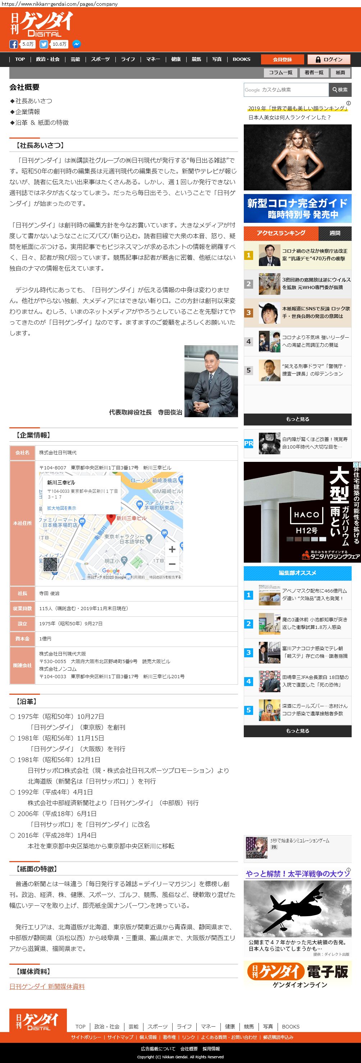The width and height of the screenshot is (361, 1063).
Task: Jump to ◆企業情報 section link
Action: pyautogui.click(x=28, y=112)
